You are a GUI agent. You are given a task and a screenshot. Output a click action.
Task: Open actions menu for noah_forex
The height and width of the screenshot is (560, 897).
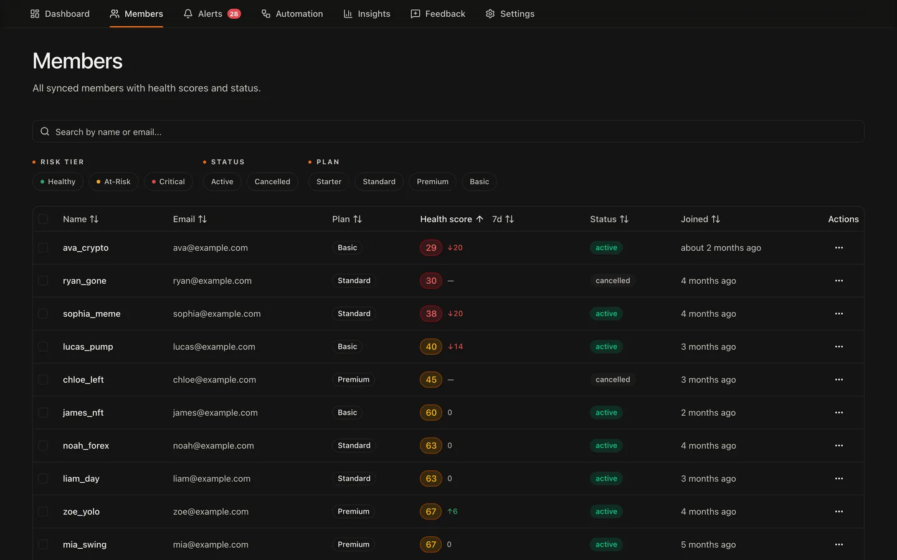(x=838, y=446)
